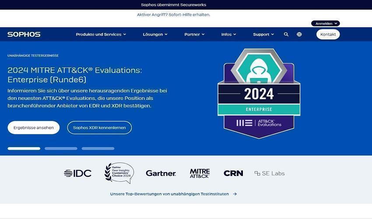Open the search magnifier icon
Screen dimensions: 372x219
pos(286,35)
